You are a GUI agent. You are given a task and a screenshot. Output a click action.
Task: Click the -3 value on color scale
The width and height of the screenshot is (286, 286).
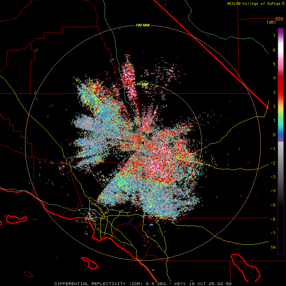click(x=273, y=177)
